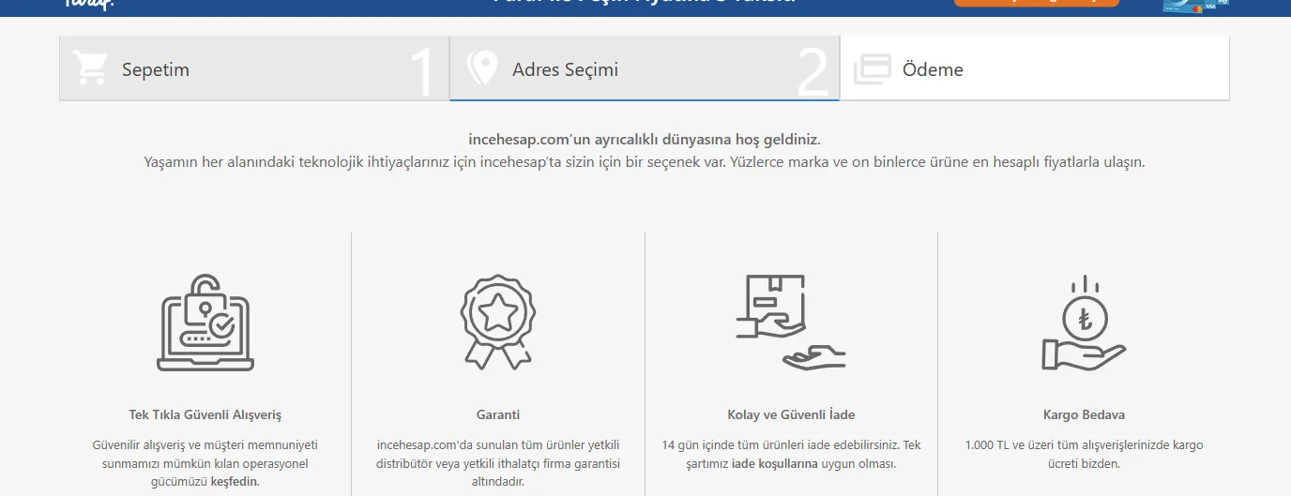Click the Güvenilir alışveriş description text
Viewport: 1291px width, 496px height.
point(205,463)
